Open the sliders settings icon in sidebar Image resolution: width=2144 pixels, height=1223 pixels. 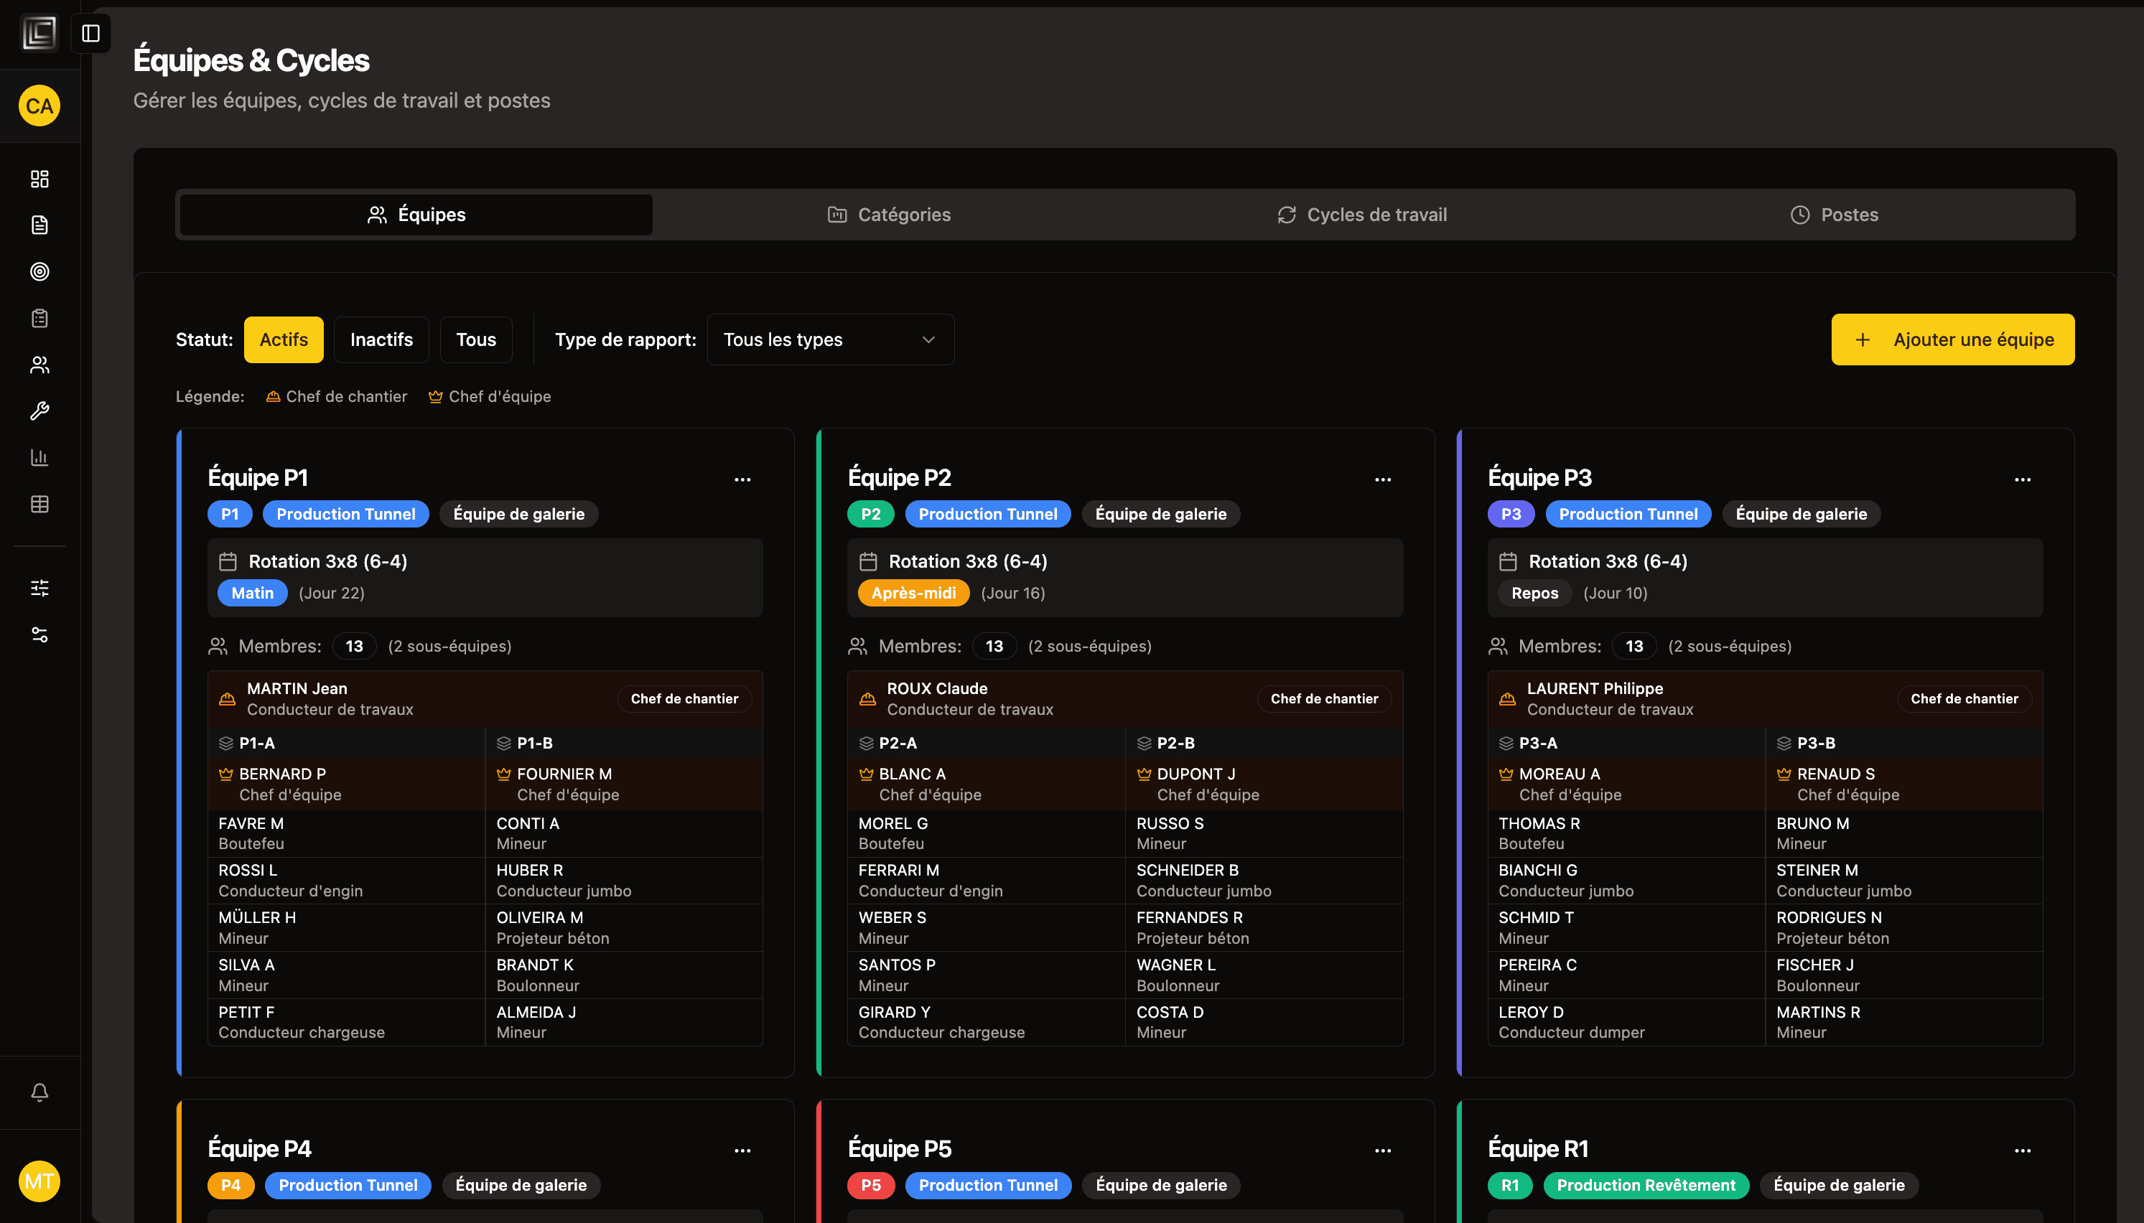pos(39,588)
